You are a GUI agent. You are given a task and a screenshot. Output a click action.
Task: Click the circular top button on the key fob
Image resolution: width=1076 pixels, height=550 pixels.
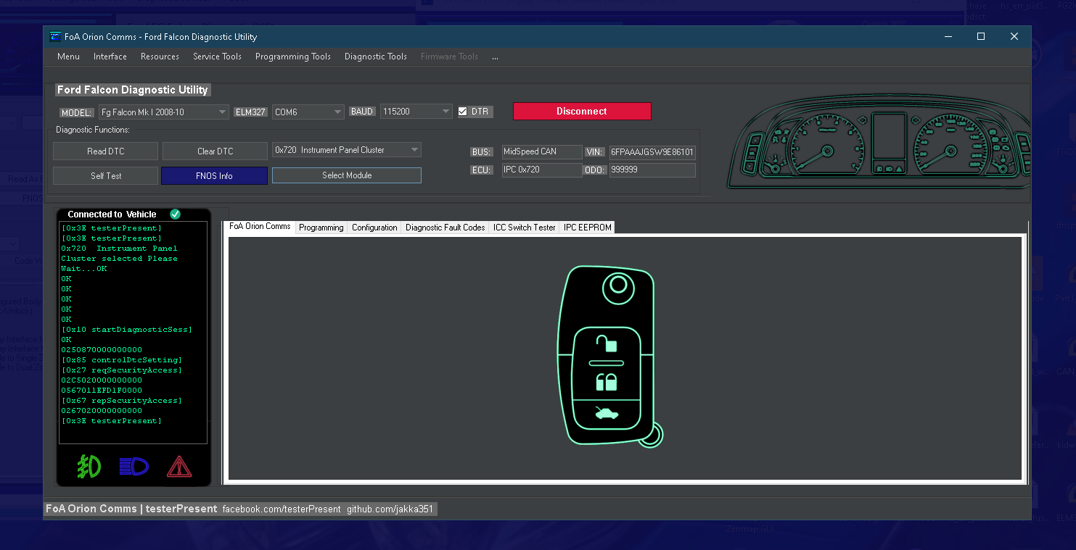[x=617, y=288]
